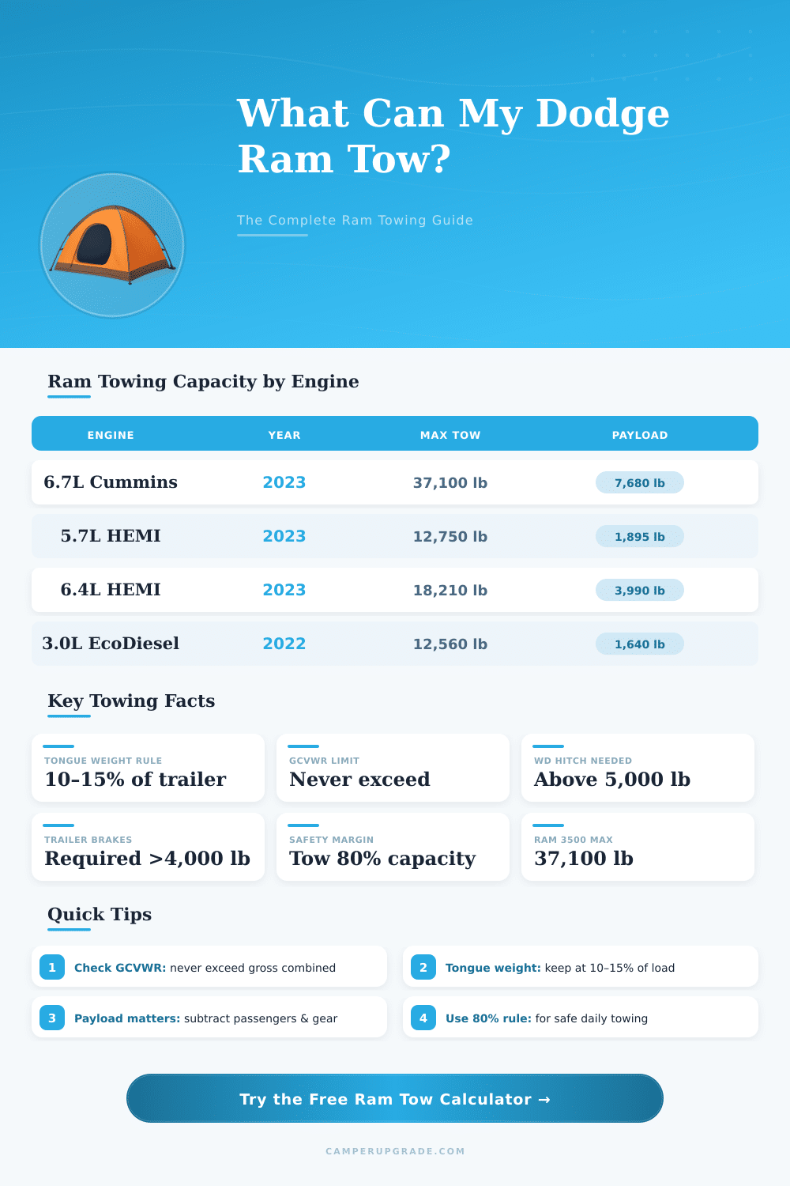Select the 1,895 lb payload badge
The height and width of the screenshot is (1186, 790).
639,536
